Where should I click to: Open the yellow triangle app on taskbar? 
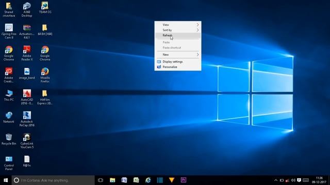tap(172, 180)
